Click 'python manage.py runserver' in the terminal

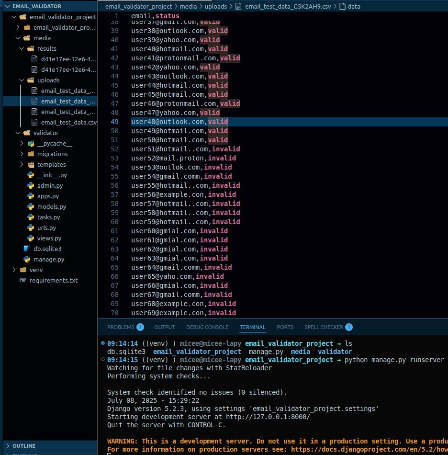(x=394, y=360)
